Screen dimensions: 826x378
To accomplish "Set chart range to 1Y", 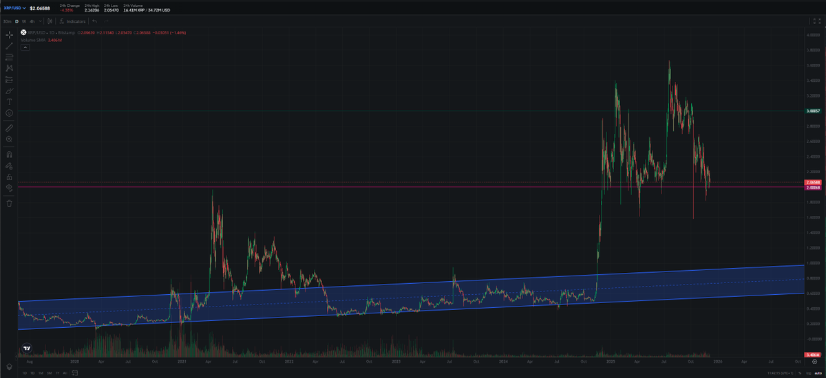I will (x=58, y=373).
